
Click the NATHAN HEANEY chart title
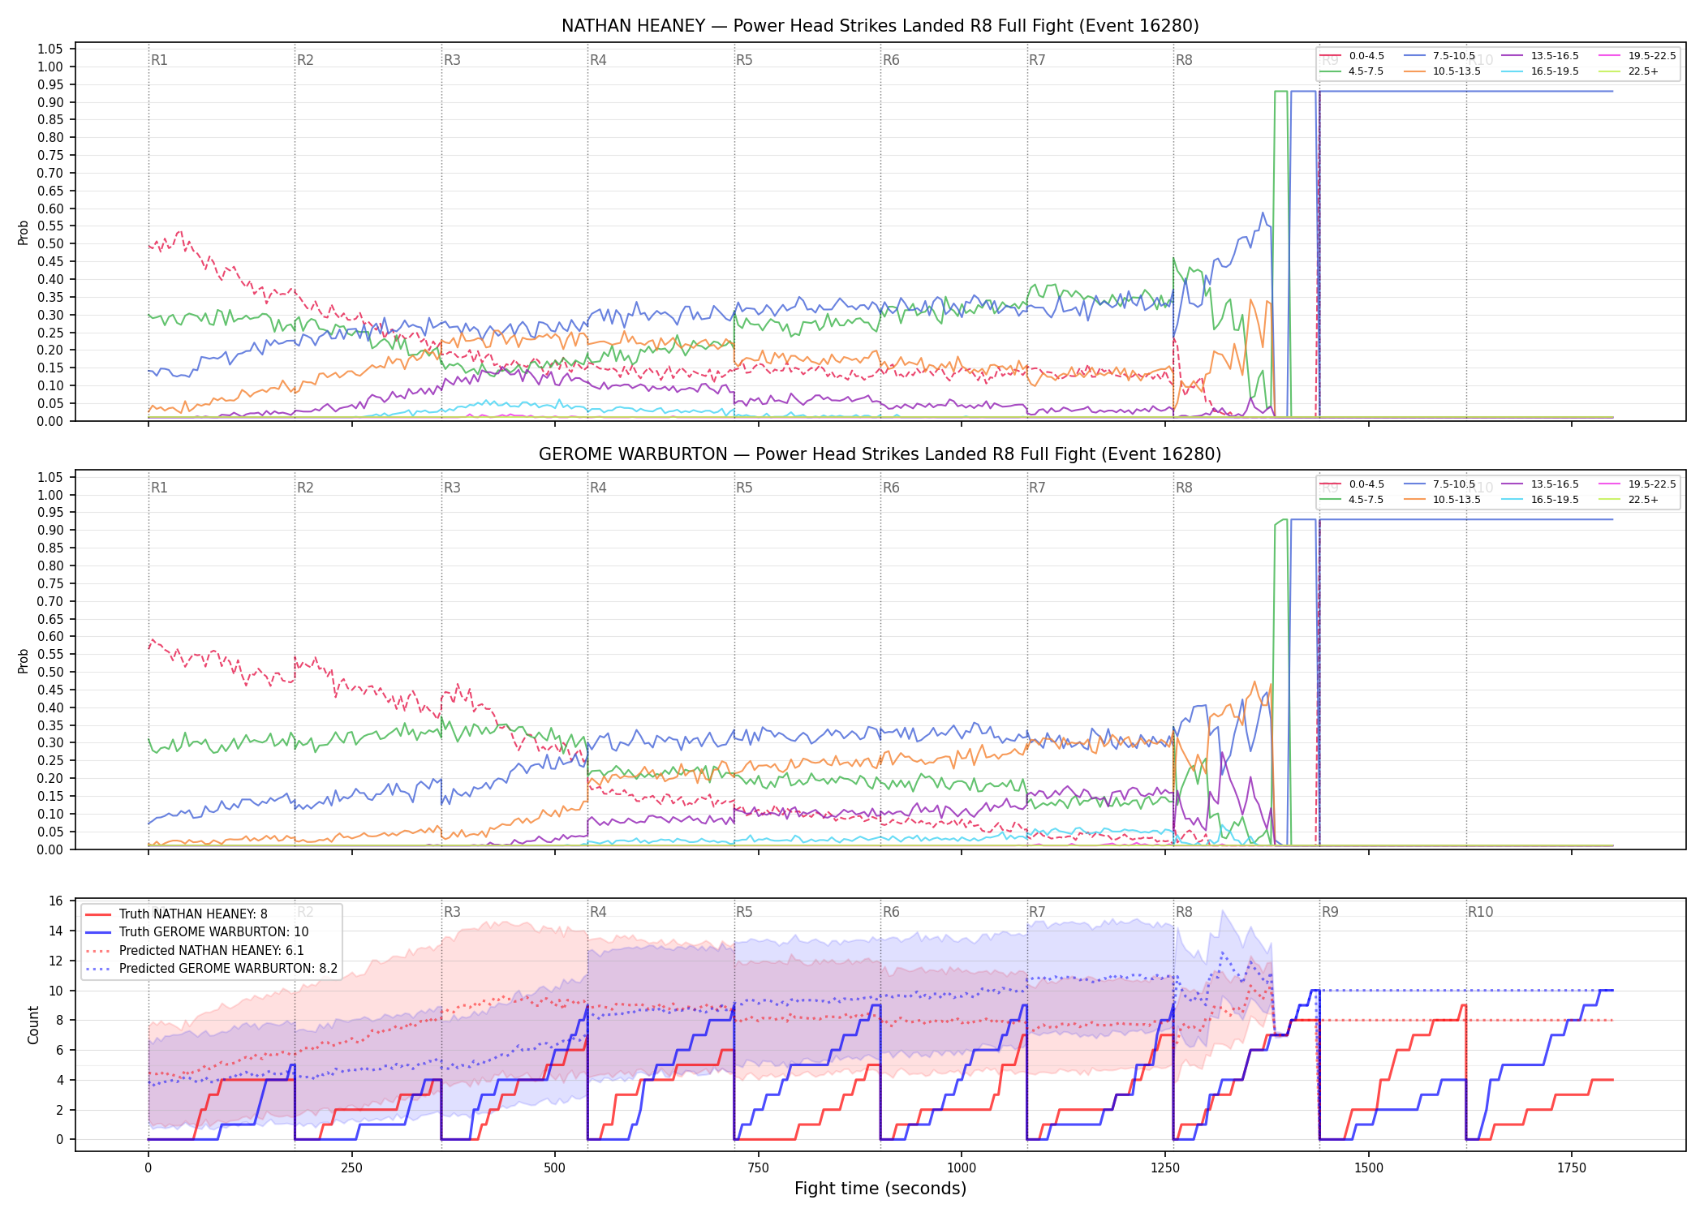(880, 26)
